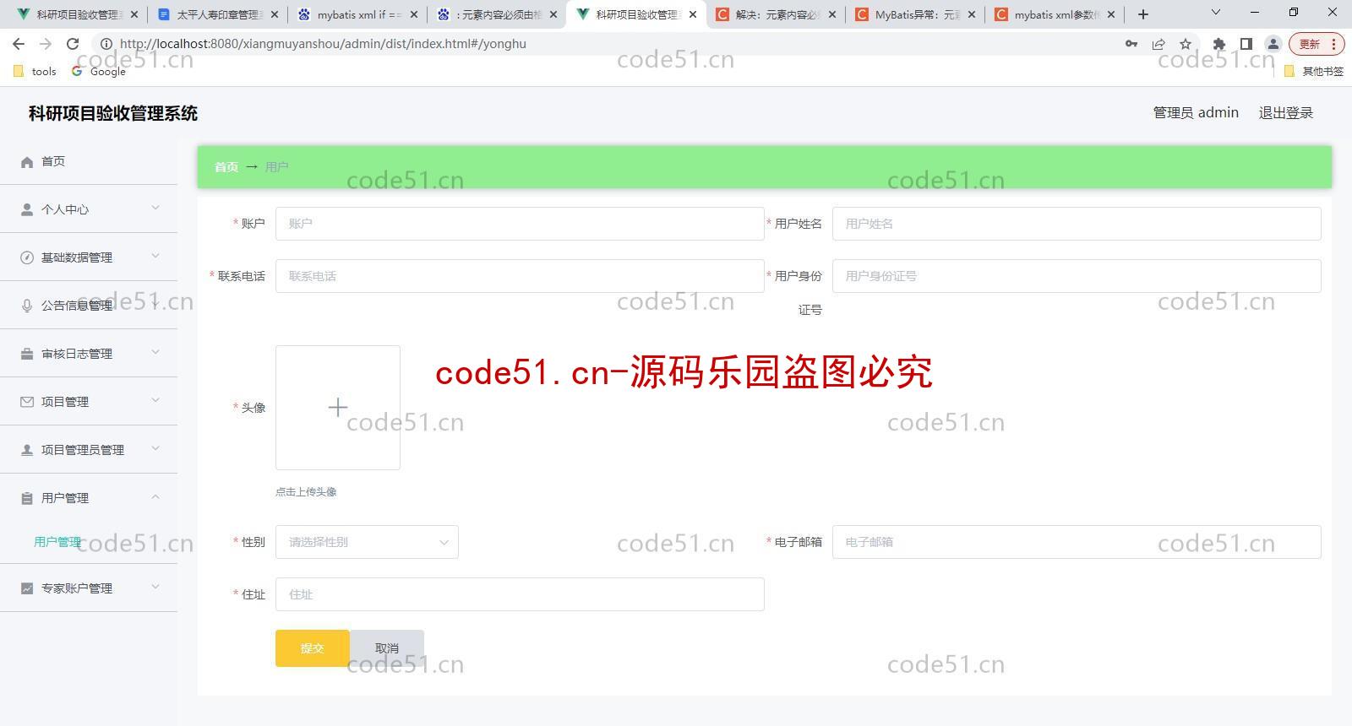Viewport: 1352px width, 726px height.
Task: Switch to the mybatis xml if tab
Action: (x=356, y=14)
